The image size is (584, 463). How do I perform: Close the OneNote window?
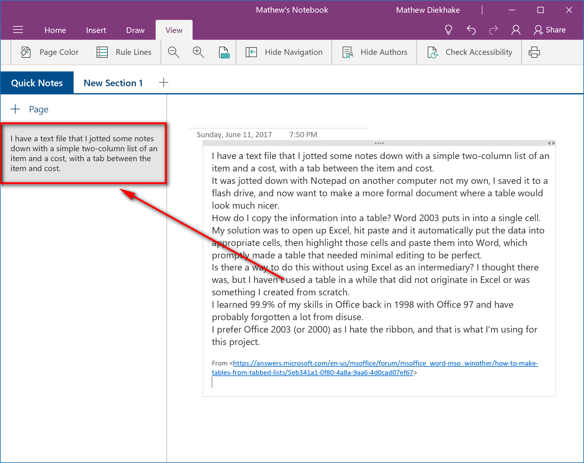click(569, 10)
